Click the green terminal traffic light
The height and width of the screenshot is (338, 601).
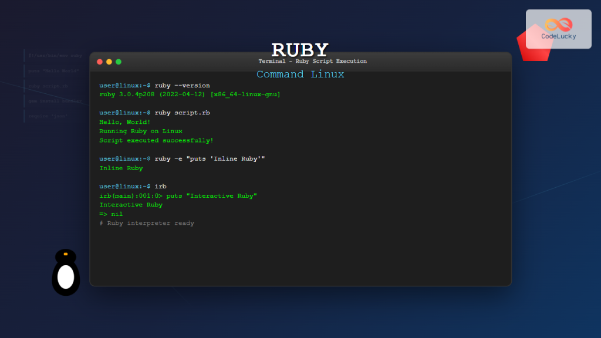click(x=119, y=61)
